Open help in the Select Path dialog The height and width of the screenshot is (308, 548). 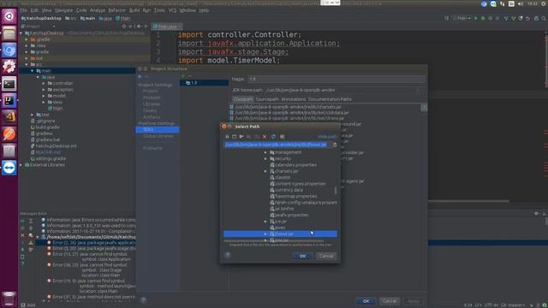[x=228, y=256]
